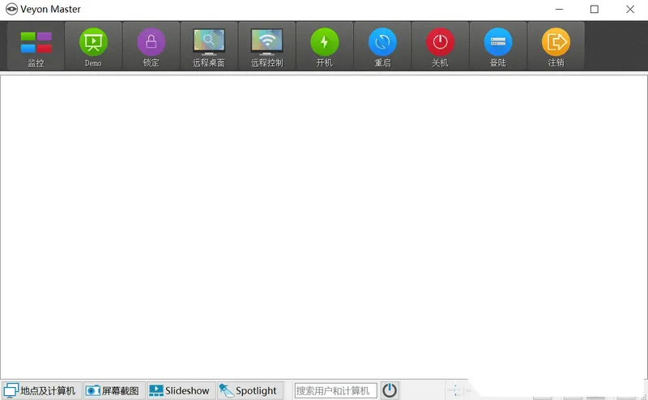This screenshot has width=648, height=400.
Task: Click the Veyon eye icon in title bar
Action: [x=11, y=10]
